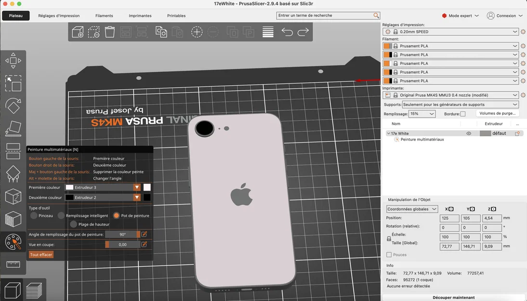The width and height of the screenshot is (527, 301).
Task: Toggle visibility eye of 17e White
Action: click(x=469, y=133)
